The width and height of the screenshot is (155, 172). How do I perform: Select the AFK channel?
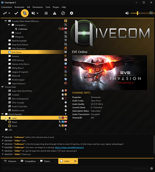pyautogui.click(x=10, y=130)
